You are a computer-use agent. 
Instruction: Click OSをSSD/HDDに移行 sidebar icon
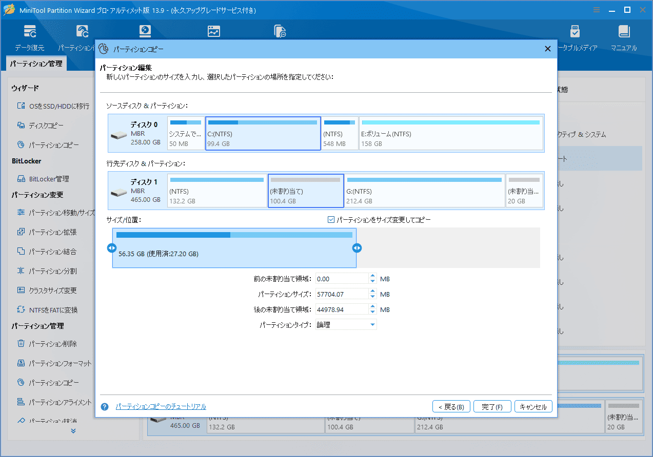pos(21,106)
